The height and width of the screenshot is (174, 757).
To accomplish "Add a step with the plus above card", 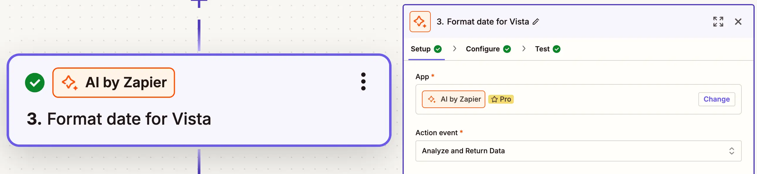I will coord(199,3).
